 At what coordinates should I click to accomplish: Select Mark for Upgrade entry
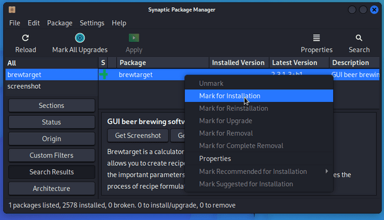(x=259, y=121)
